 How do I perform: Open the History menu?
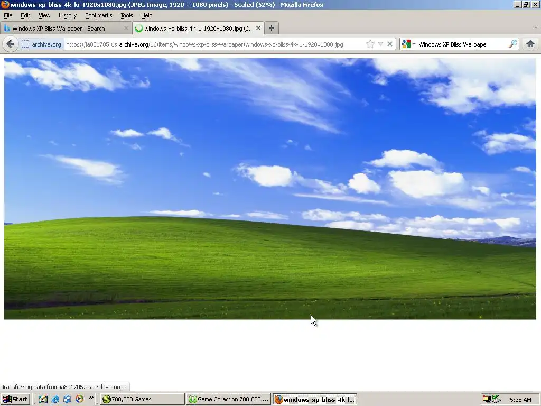point(68,15)
